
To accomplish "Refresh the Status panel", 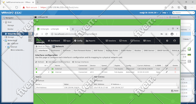I will (40, 81).
